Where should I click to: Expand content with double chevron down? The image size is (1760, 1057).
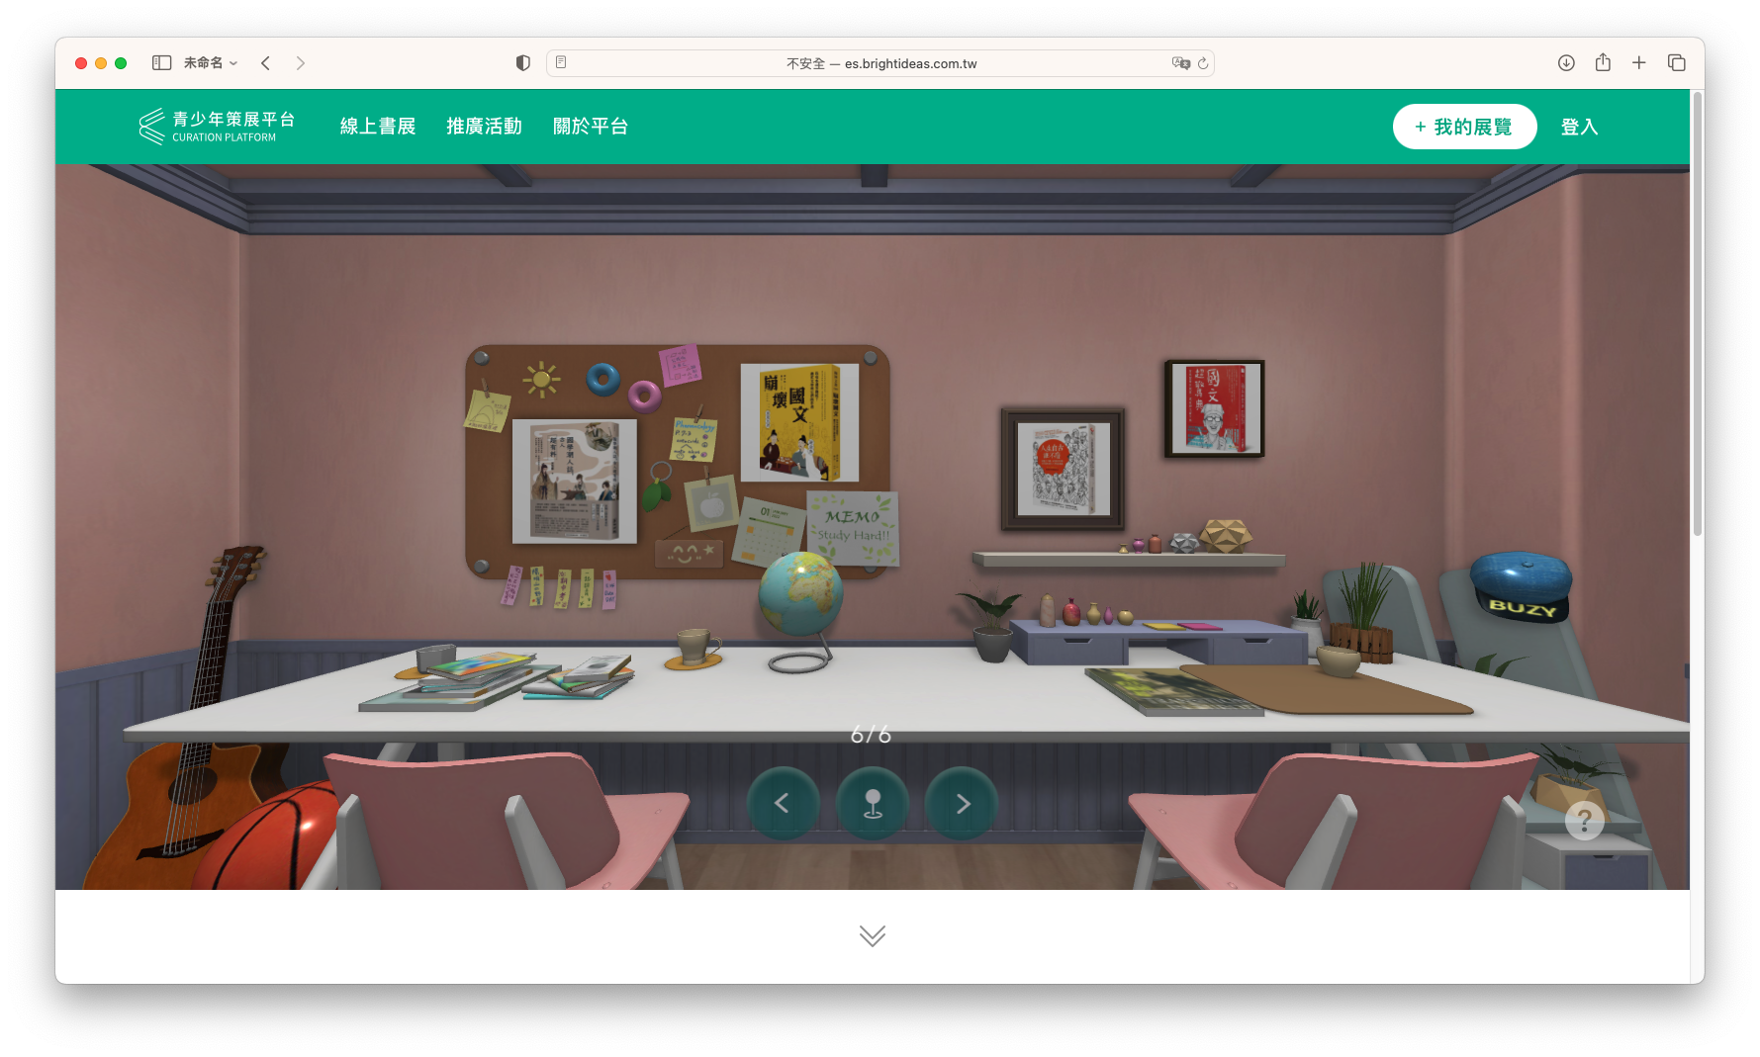coord(872,935)
